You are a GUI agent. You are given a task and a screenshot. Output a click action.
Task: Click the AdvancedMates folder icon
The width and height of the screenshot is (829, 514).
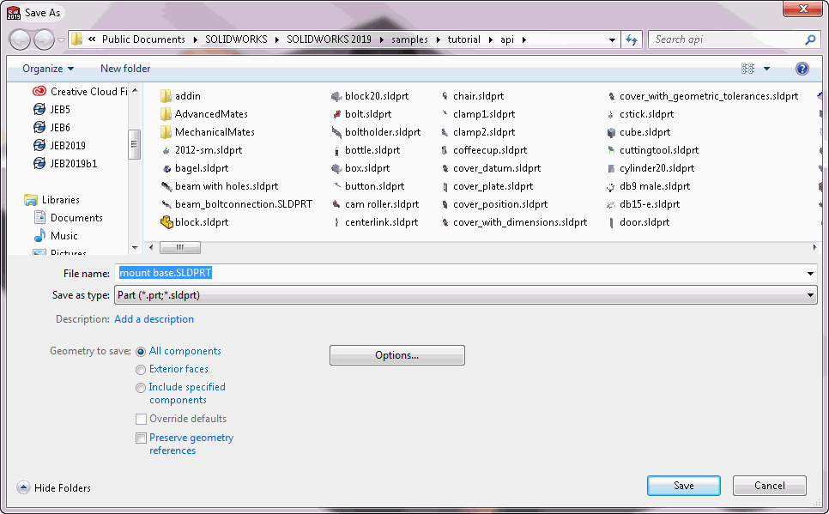[x=166, y=113]
